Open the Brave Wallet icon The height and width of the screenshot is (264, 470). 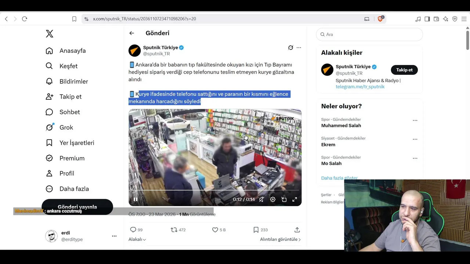(436, 19)
